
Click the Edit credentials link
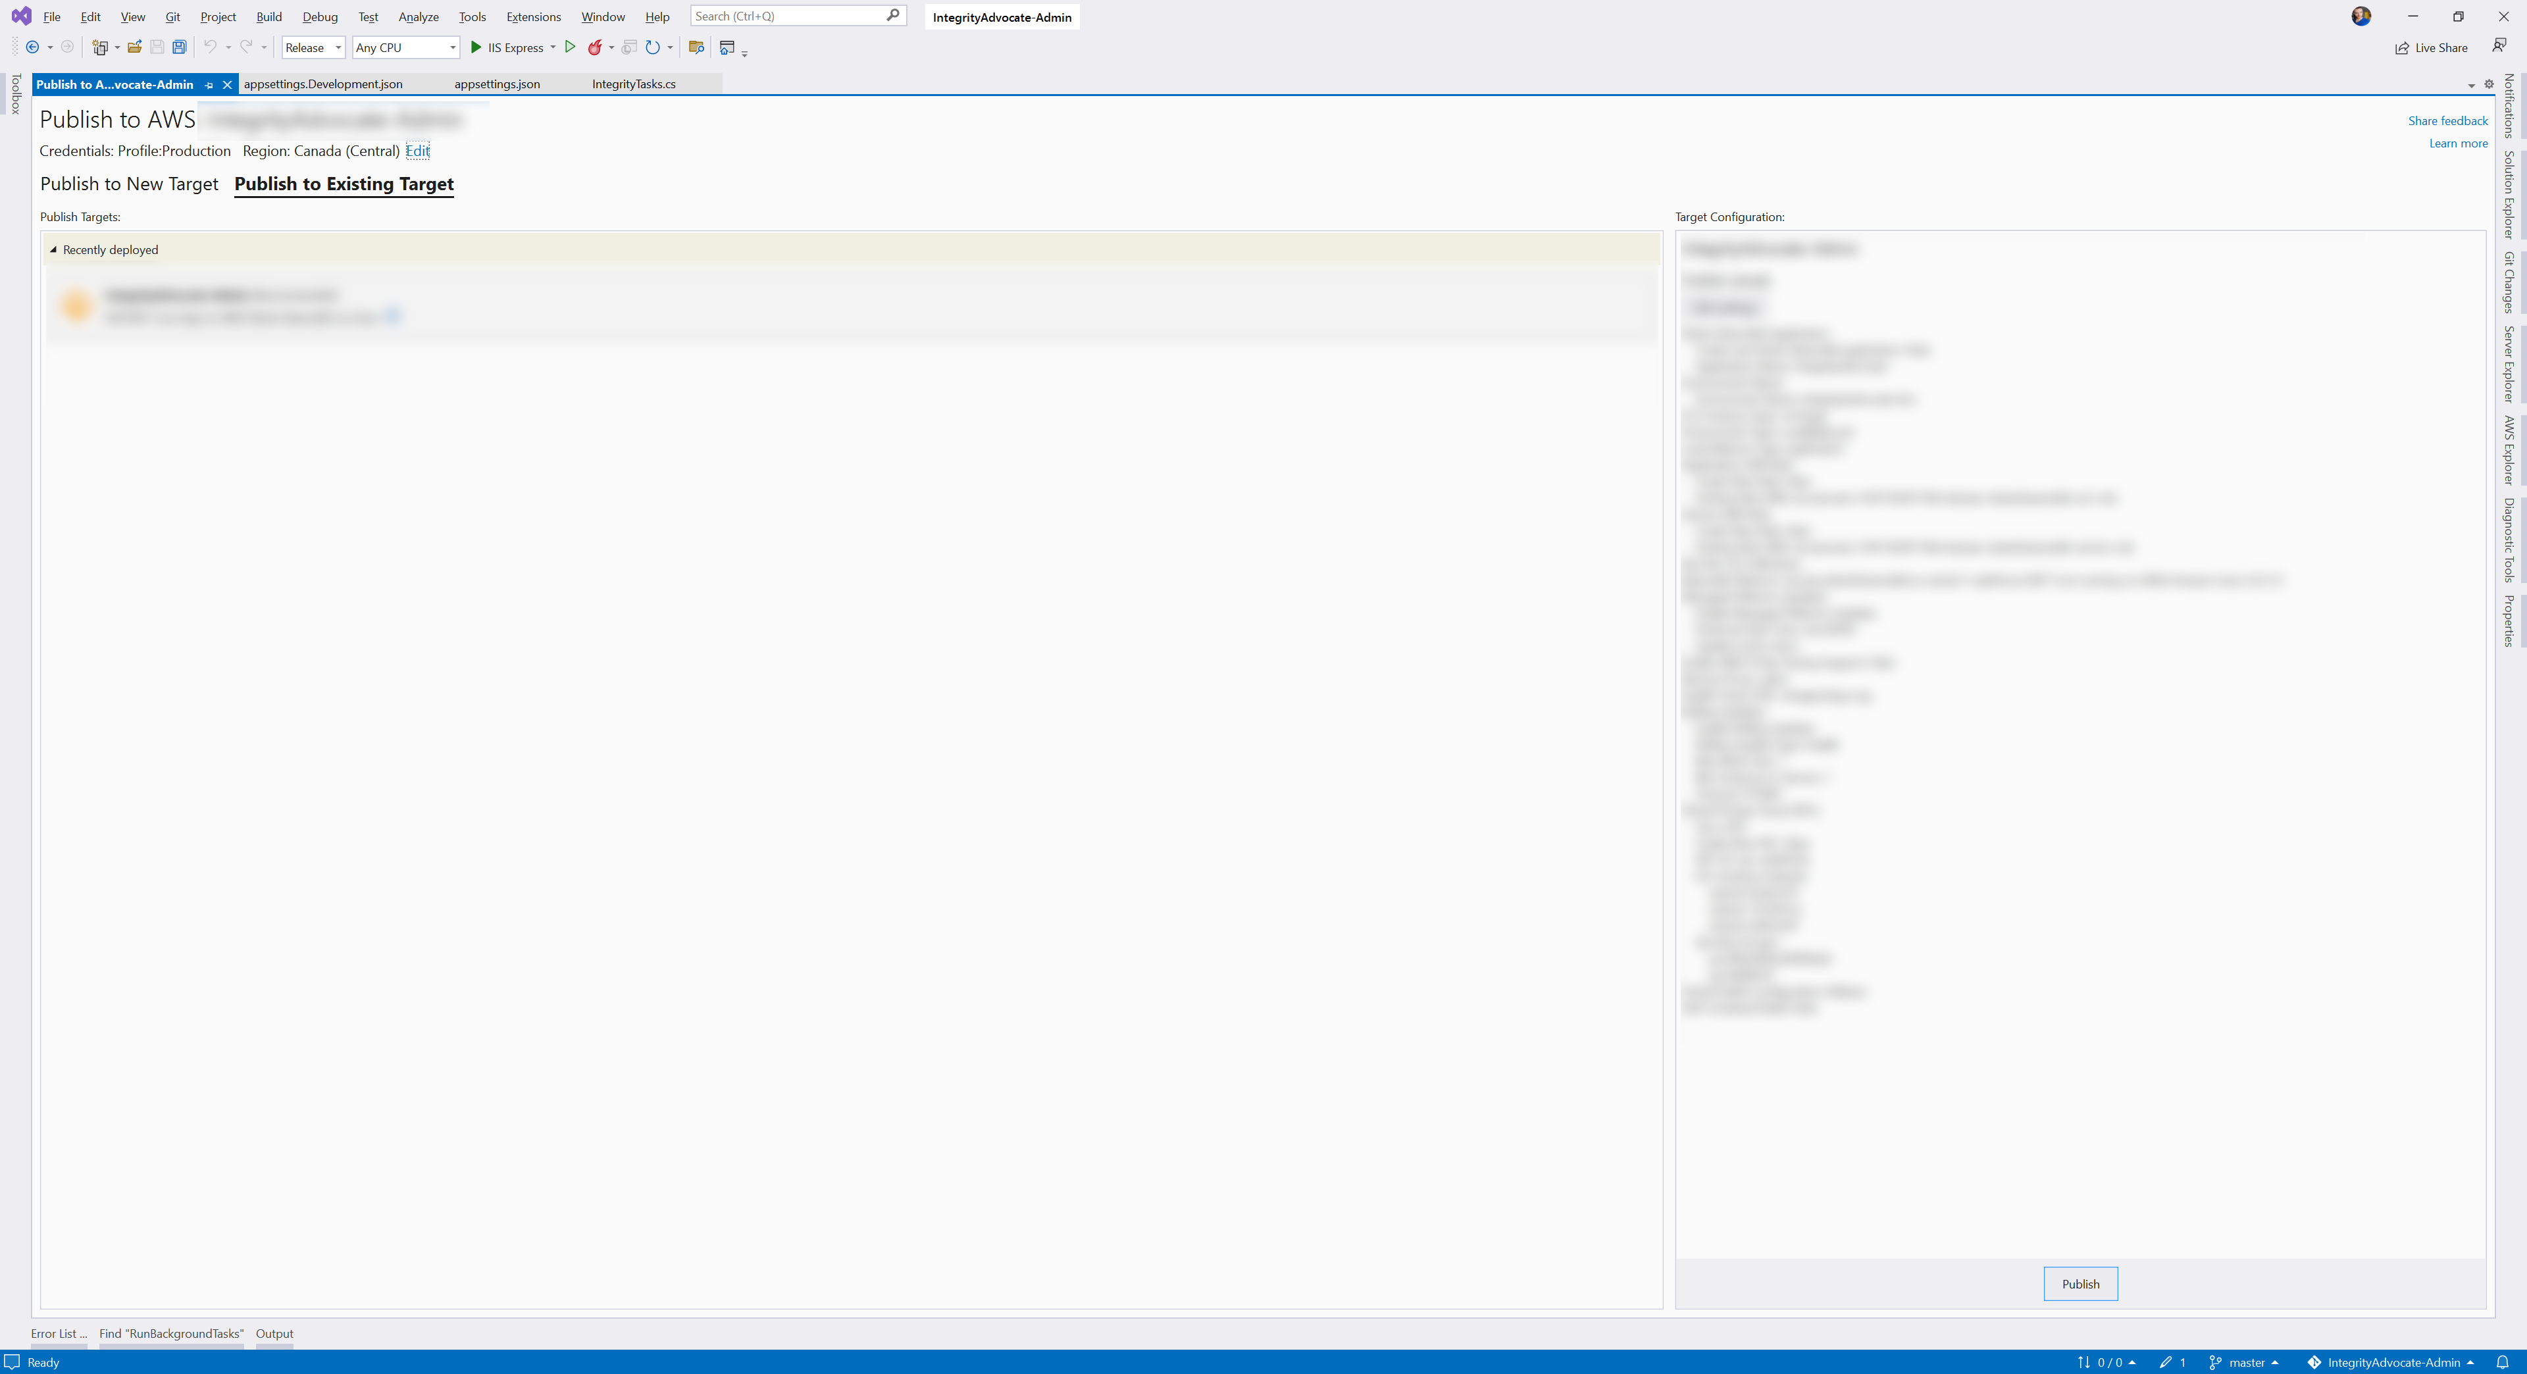(x=417, y=151)
